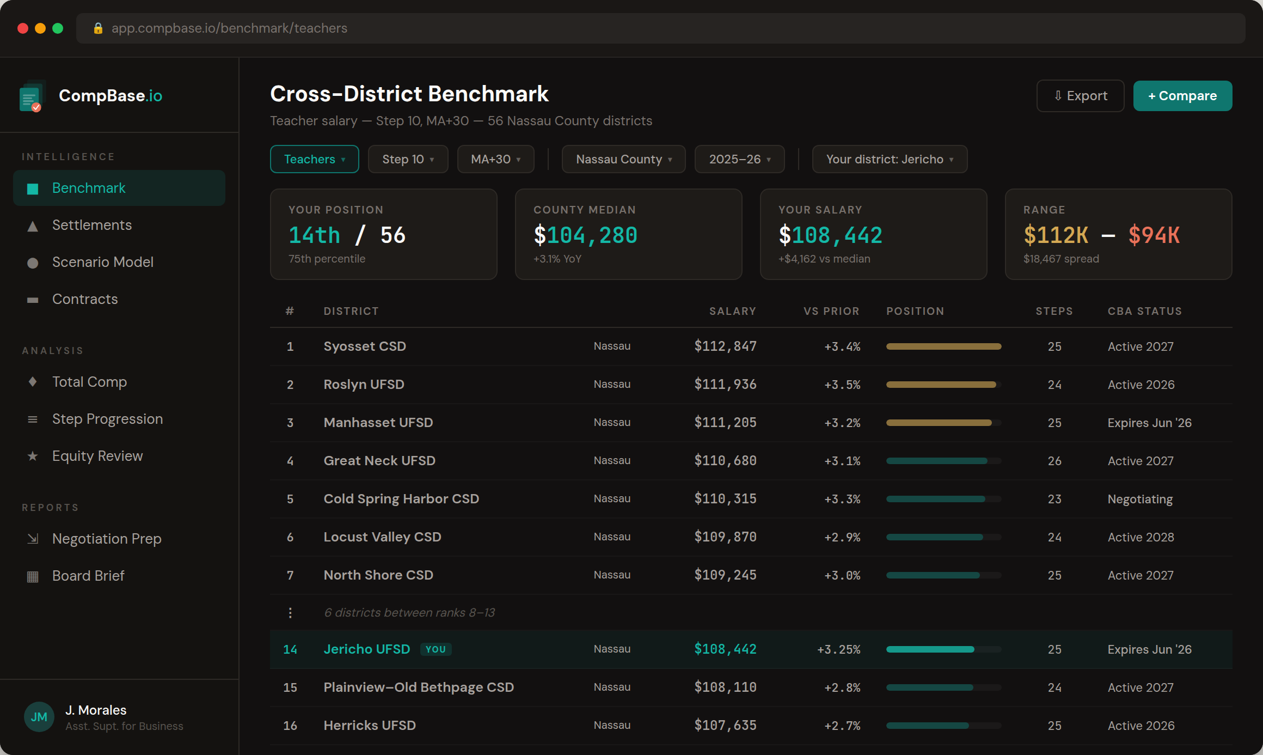Screen dimensions: 1263x755
Task: Open the Nassau County filter dropdown
Action: point(623,159)
